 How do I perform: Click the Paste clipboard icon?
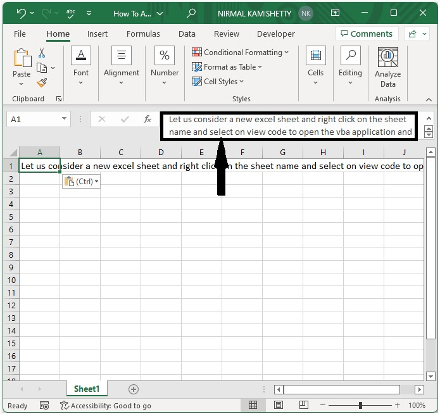(x=22, y=58)
